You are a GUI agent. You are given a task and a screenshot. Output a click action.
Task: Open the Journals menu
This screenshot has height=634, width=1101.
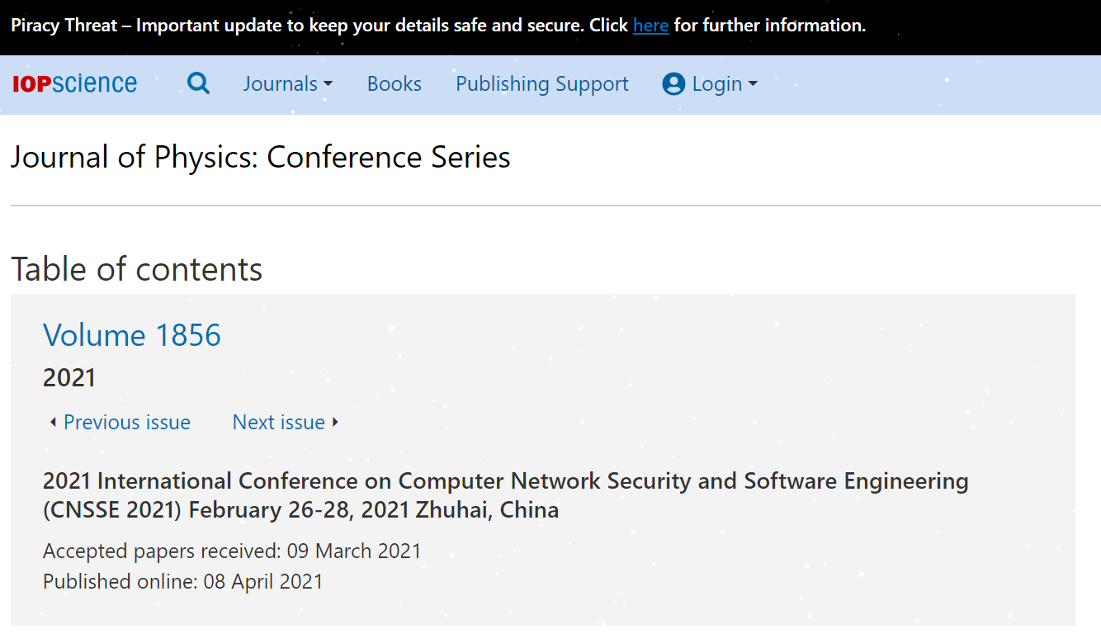[287, 84]
